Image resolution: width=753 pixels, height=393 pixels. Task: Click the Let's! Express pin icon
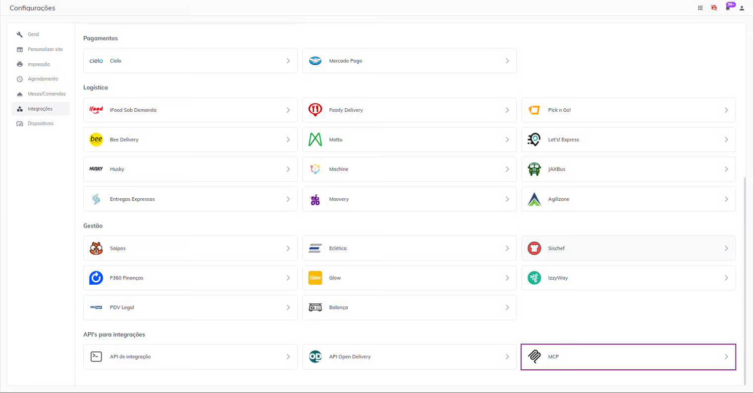[534, 139]
